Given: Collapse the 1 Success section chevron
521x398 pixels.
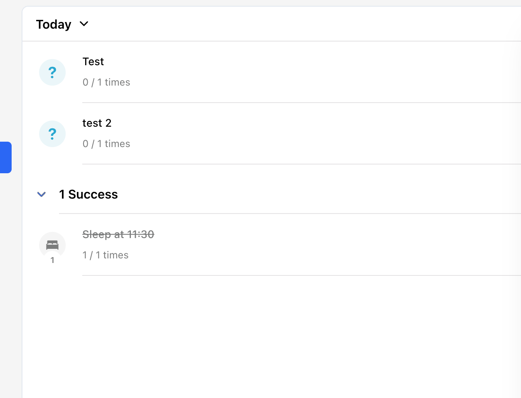Looking at the screenshot, I should 42,194.
